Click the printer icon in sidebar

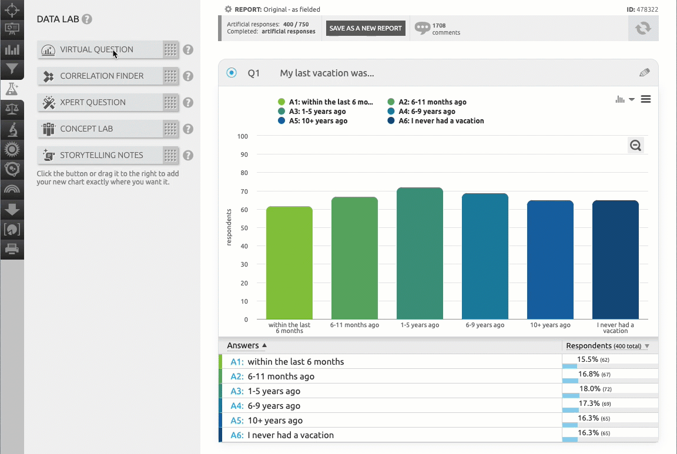coord(12,249)
